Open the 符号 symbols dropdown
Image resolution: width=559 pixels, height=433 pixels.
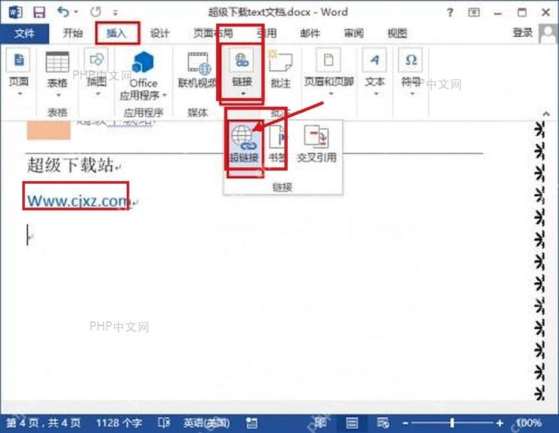pyautogui.click(x=411, y=73)
